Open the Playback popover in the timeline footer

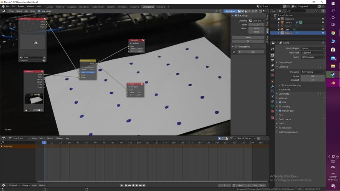tap(14, 185)
